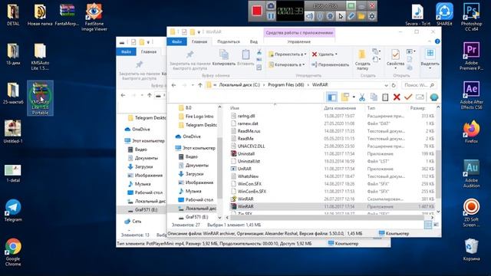Select the Uninstall application file

[x=245, y=153]
